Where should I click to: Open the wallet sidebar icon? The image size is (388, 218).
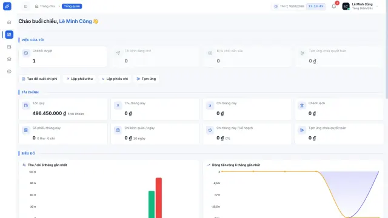tap(9, 47)
